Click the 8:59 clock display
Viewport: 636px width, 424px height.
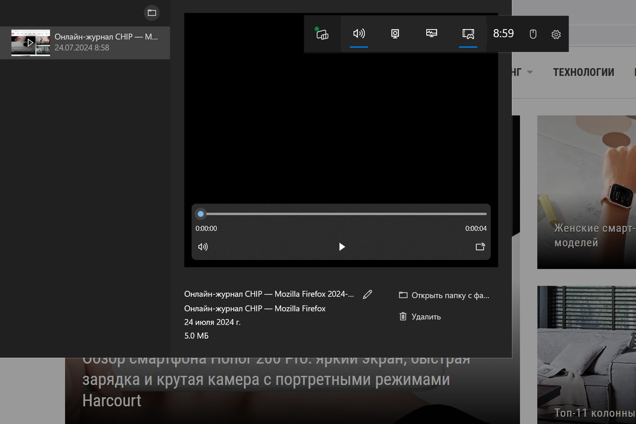(x=503, y=34)
